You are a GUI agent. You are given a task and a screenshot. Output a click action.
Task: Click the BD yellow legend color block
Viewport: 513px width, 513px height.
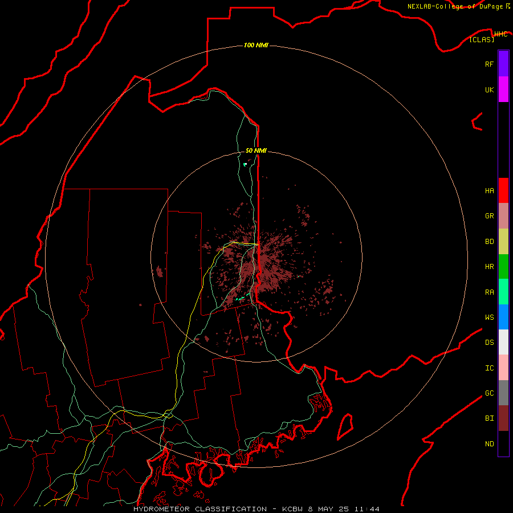pyautogui.click(x=503, y=242)
